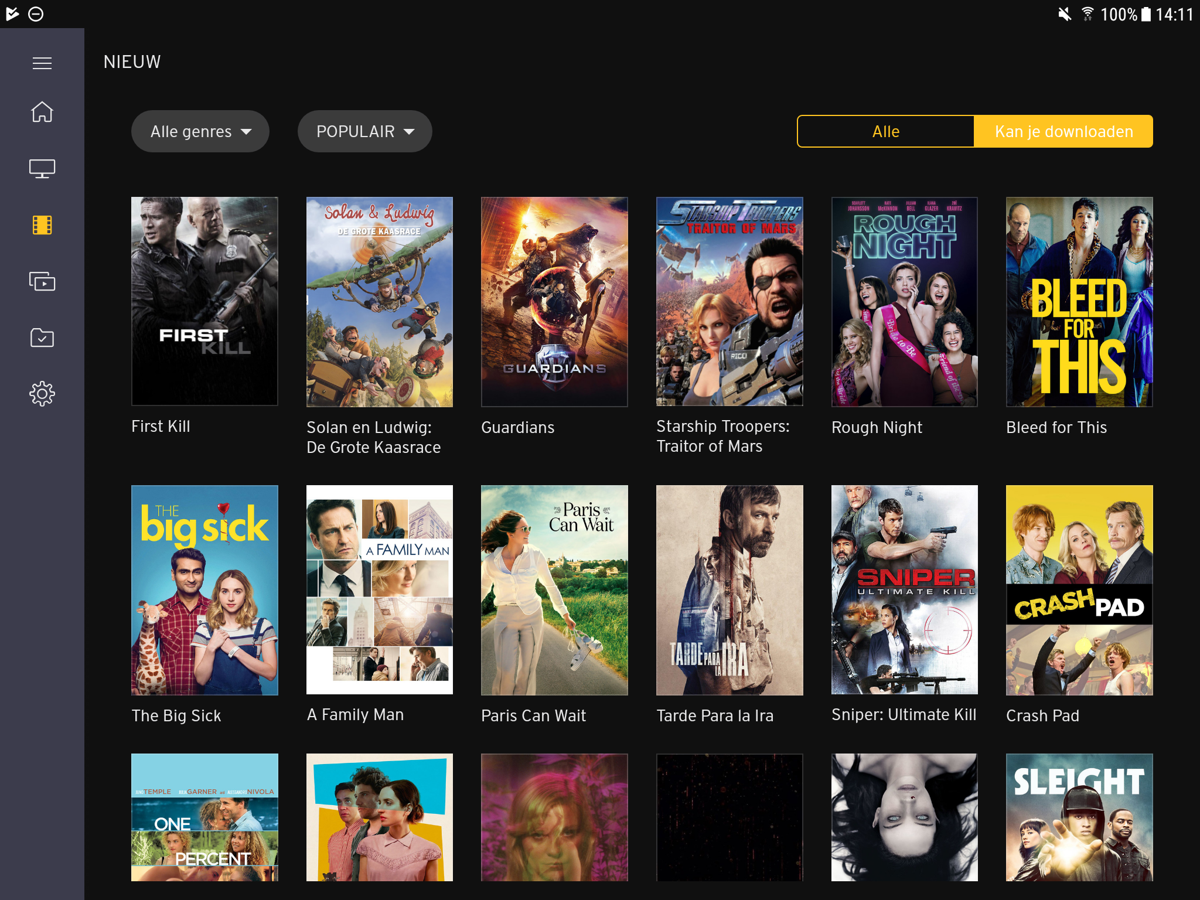Image resolution: width=1200 pixels, height=900 pixels.
Task: Open the Sleight movie poster
Action: pyautogui.click(x=1079, y=817)
